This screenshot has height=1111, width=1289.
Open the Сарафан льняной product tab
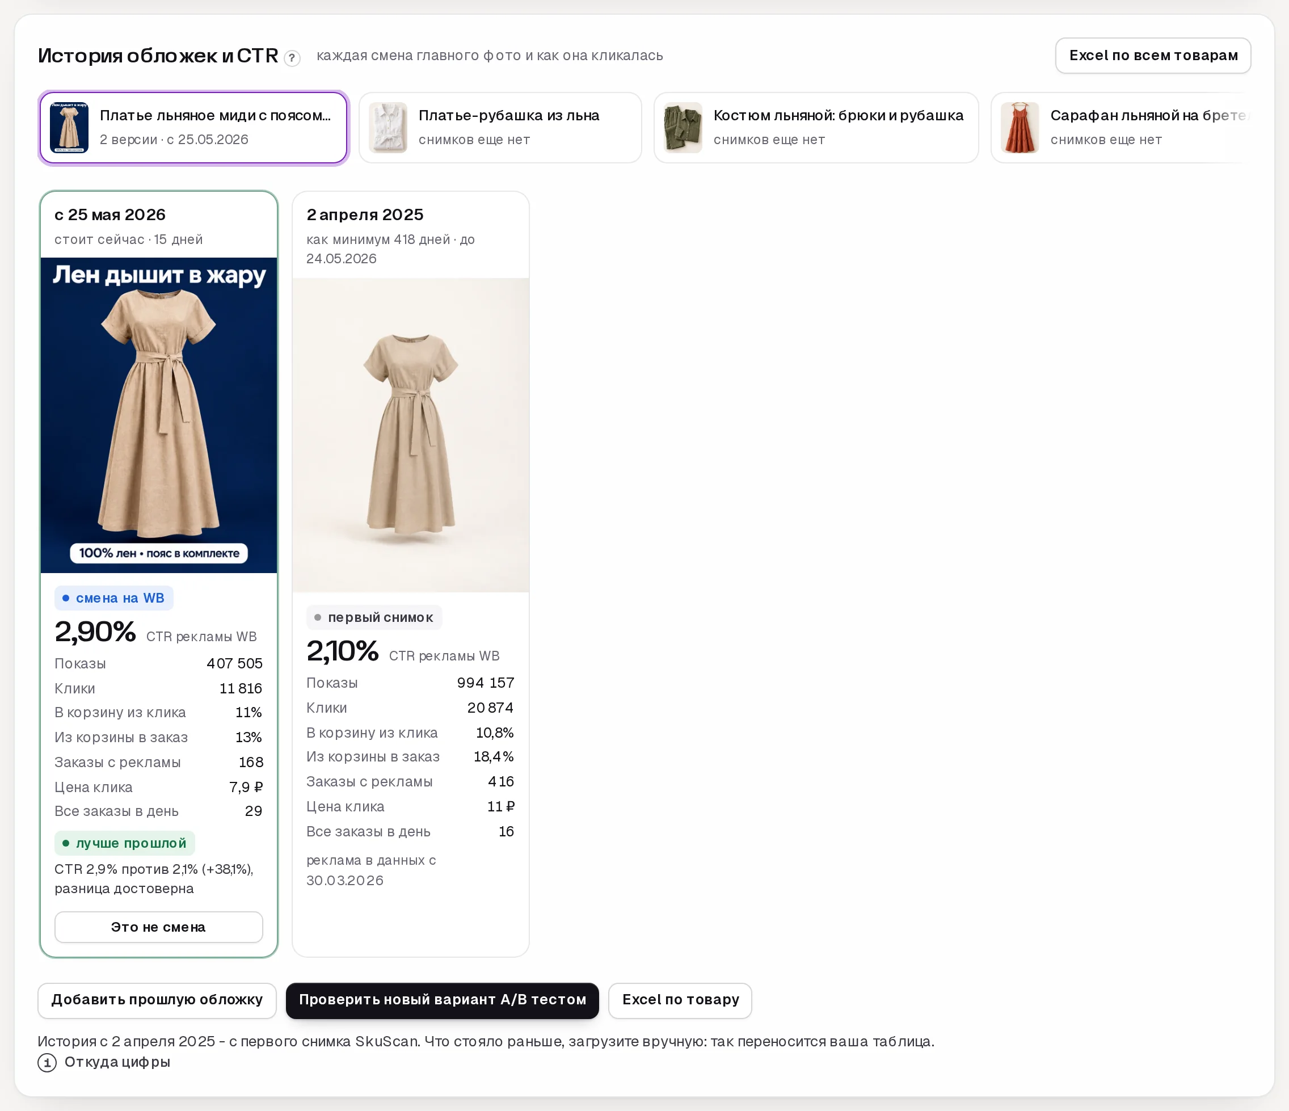tap(1121, 128)
